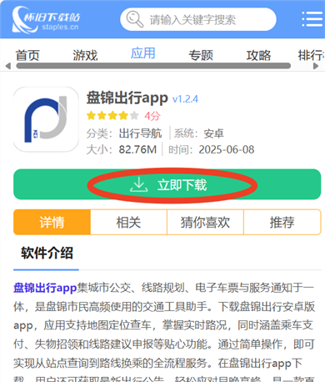This screenshot has width=325, height=382.
Task: Click the system value 安卓
Action: (213, 133)
